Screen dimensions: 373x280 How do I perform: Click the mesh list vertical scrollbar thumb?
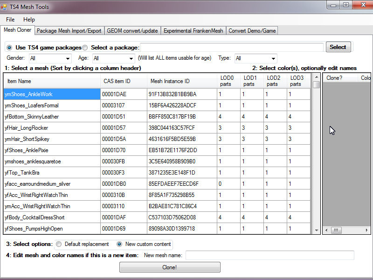[317, 85]
